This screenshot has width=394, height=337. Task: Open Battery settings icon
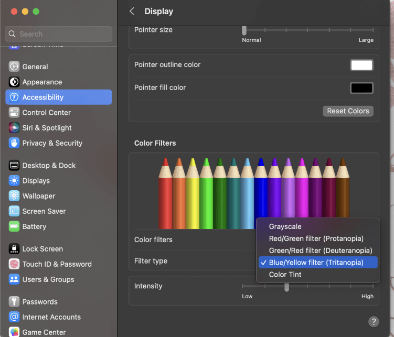click(x=14, y=226)
